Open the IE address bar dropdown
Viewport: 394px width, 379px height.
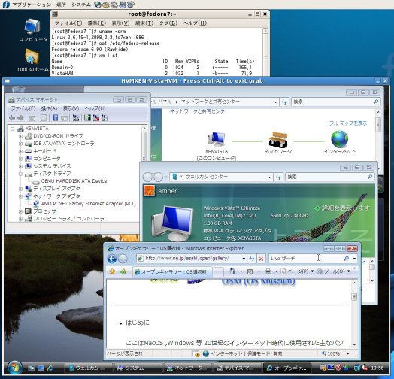point(244,259)
